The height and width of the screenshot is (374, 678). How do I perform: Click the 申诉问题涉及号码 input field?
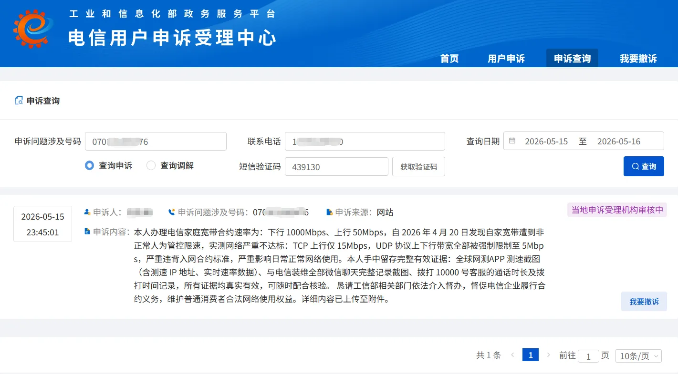pos(156,141)
